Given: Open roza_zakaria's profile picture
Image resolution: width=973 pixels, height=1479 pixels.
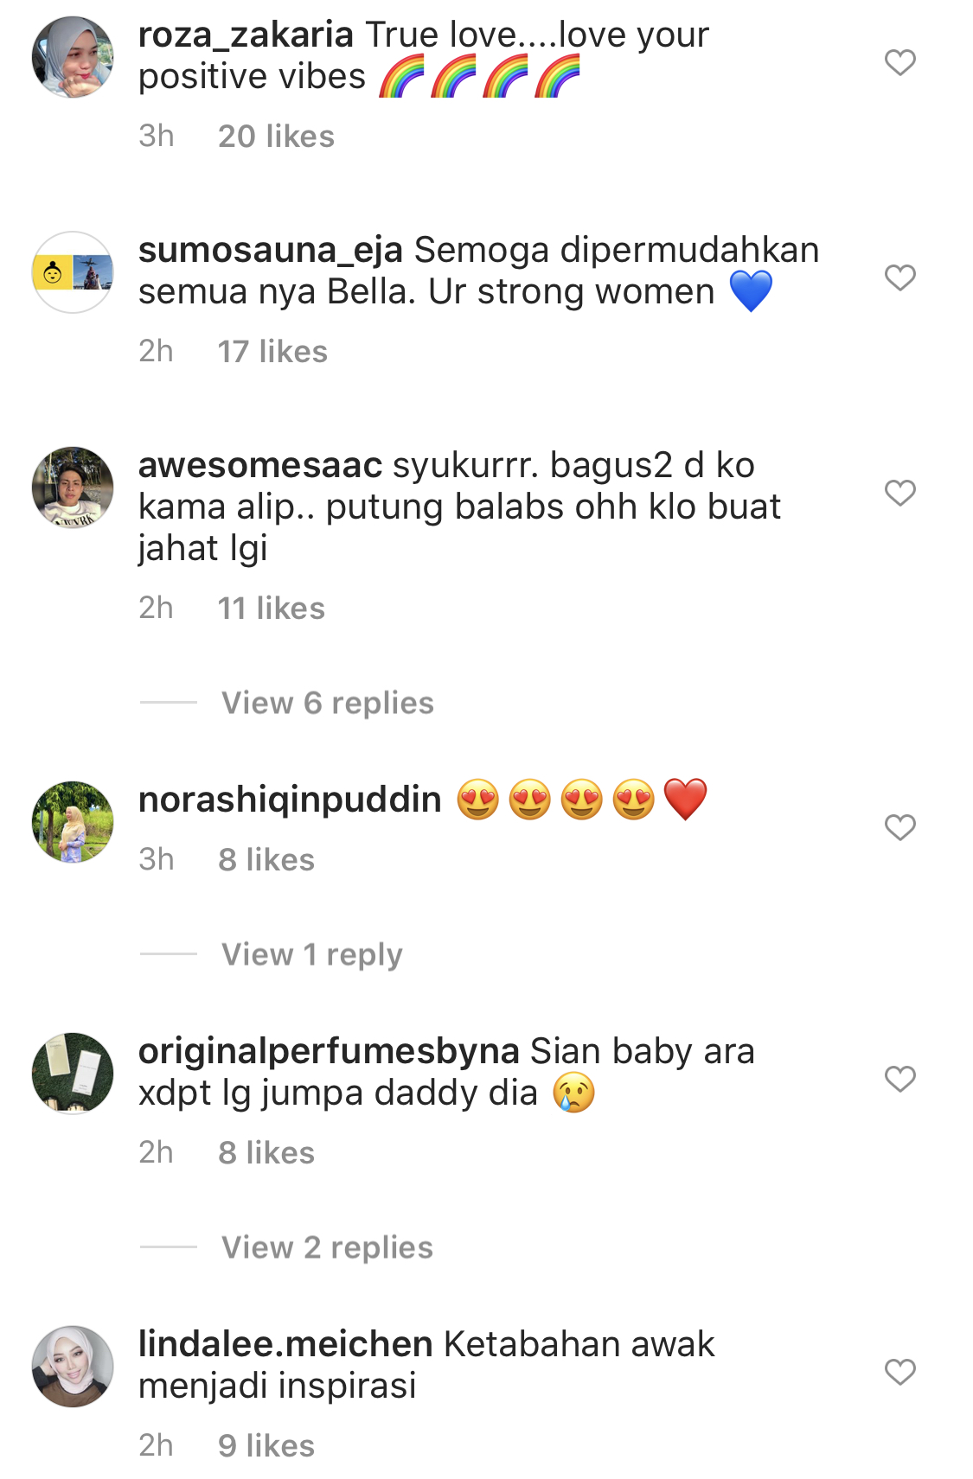Looking at the screenshot, I should (x=73, y=57).
